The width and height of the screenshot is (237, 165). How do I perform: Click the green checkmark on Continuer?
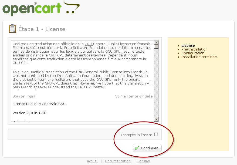click(x=137, y=148)
